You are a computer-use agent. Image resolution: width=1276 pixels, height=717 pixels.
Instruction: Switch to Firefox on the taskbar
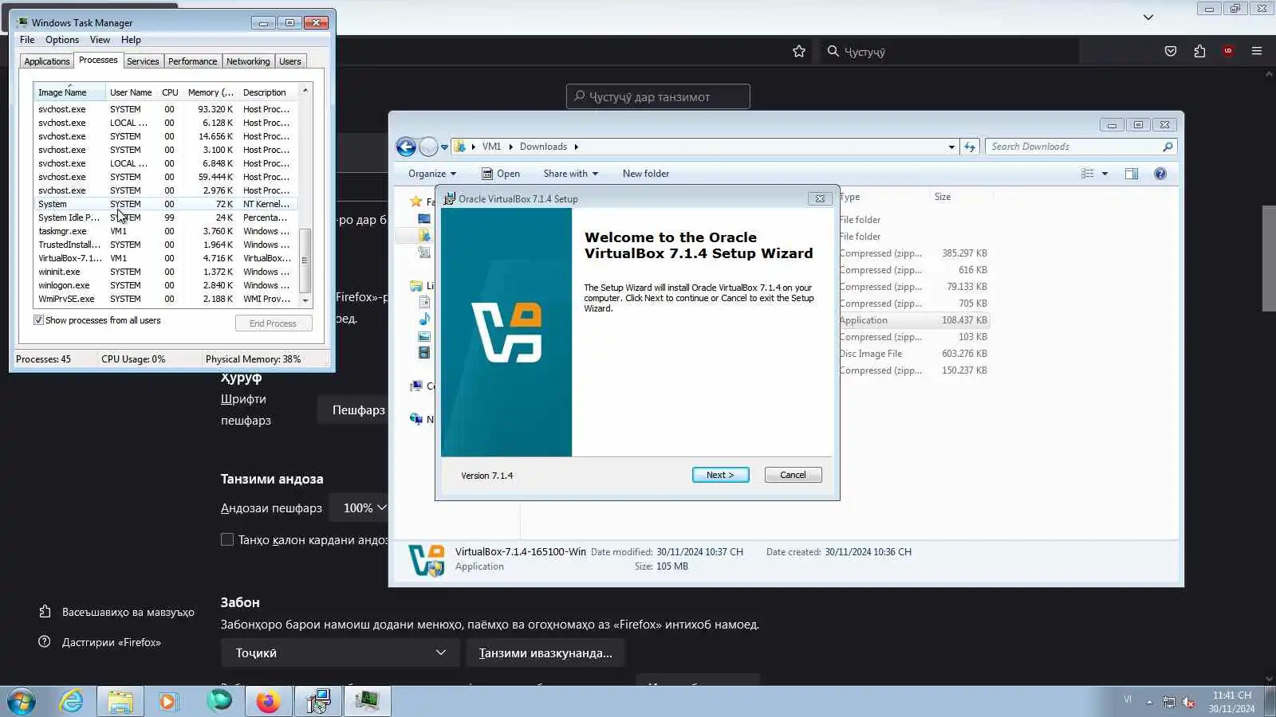click(x=268, y=701)
